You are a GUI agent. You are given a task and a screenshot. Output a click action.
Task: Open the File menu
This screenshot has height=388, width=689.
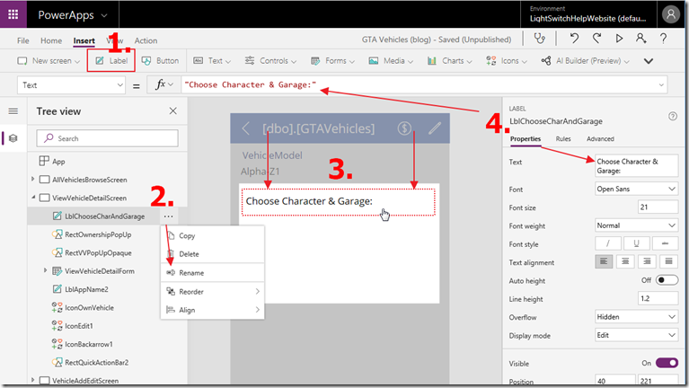coord(22,40)
